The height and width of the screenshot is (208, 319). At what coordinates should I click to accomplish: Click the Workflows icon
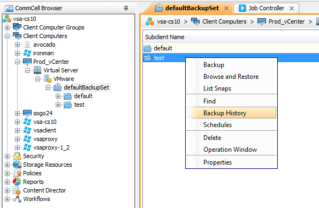[x=17, y=199]
